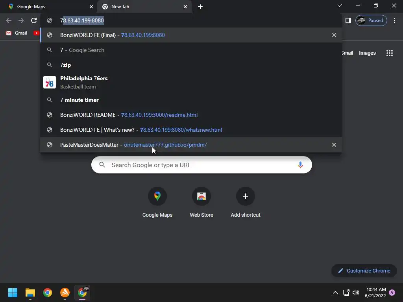Open the first Chrome taskbar icon
Image resolution: width=403 pixels, height=302 pixels.
tap(48, 293)
